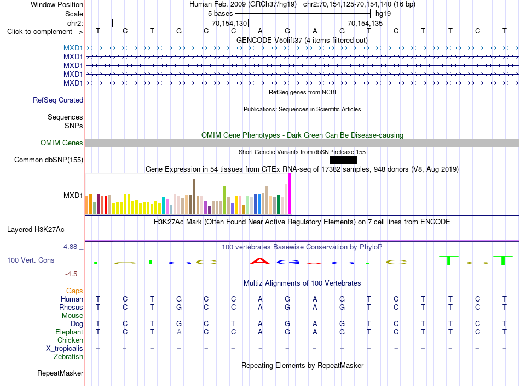Click the OMIM Gene Phenotypes green title

click(x=303, y=135)
